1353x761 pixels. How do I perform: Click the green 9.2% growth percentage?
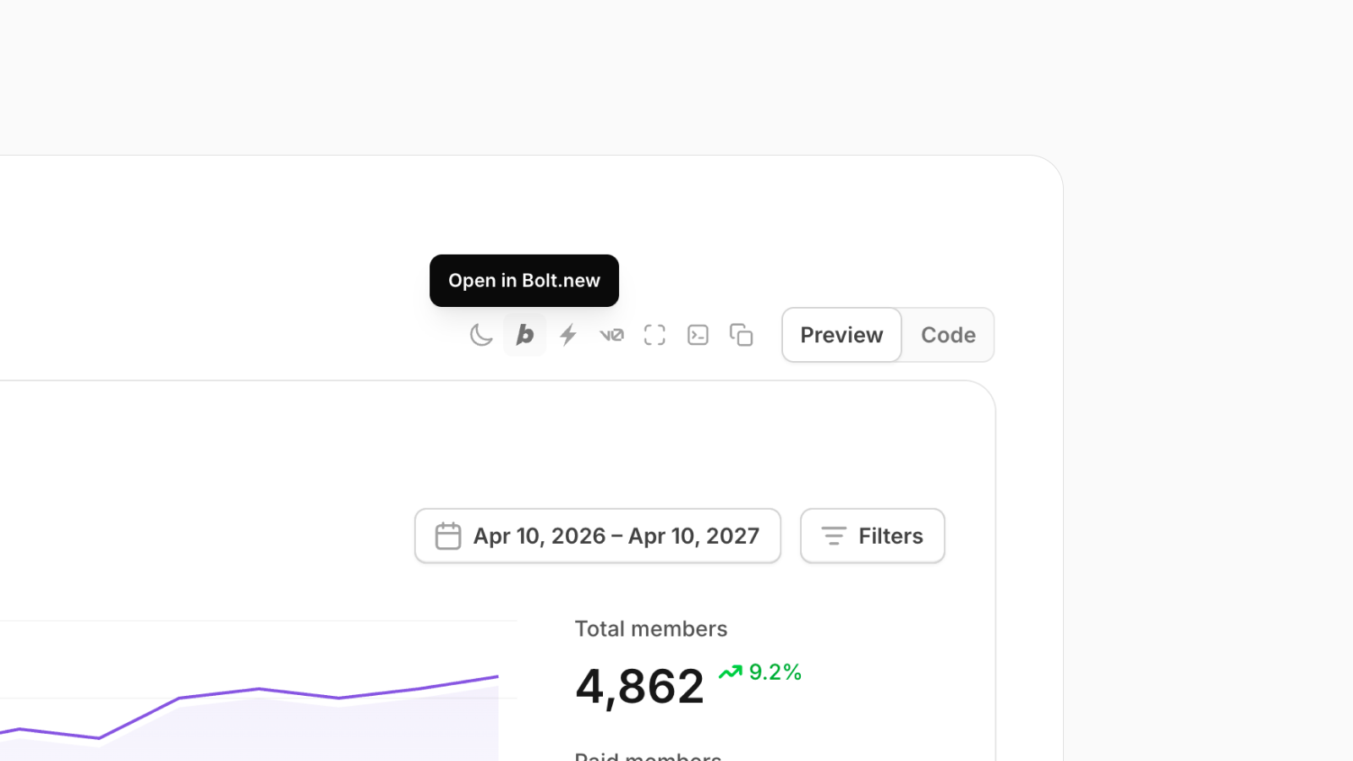(775, 672)
